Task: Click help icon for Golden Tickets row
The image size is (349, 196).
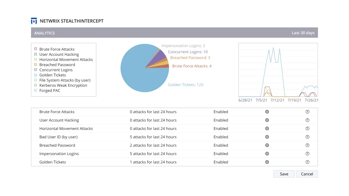Action: click(x=307, y=162)
